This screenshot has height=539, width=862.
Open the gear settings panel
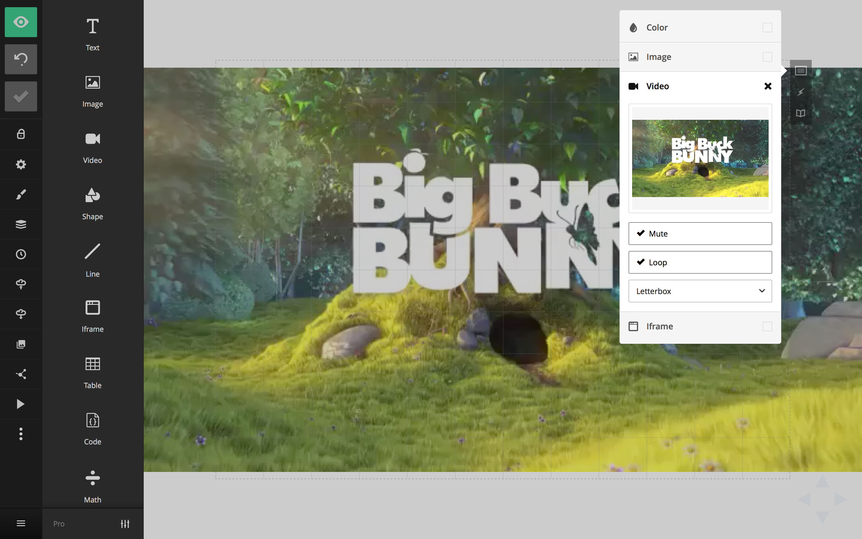(21, 164)
